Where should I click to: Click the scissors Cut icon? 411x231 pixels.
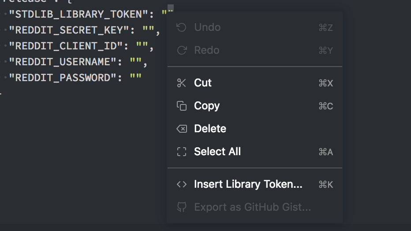click(181, 83)
